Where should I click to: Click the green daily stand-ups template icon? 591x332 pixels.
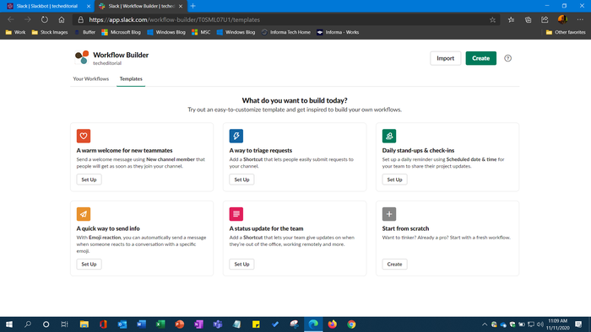coord(389,136)
